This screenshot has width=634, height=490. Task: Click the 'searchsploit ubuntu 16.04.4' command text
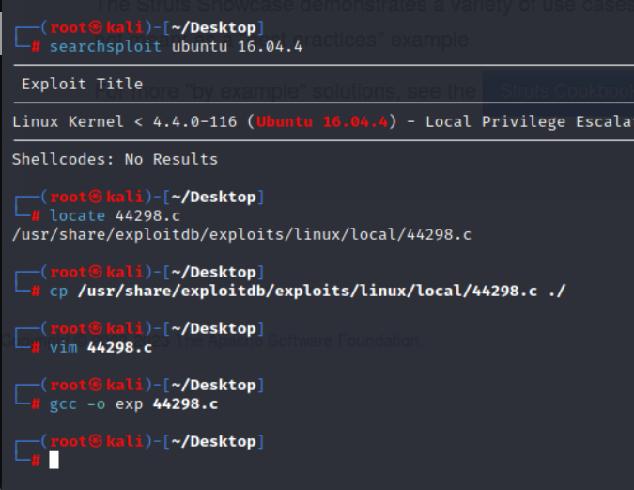pyautogui.click(x=176, y=47)
